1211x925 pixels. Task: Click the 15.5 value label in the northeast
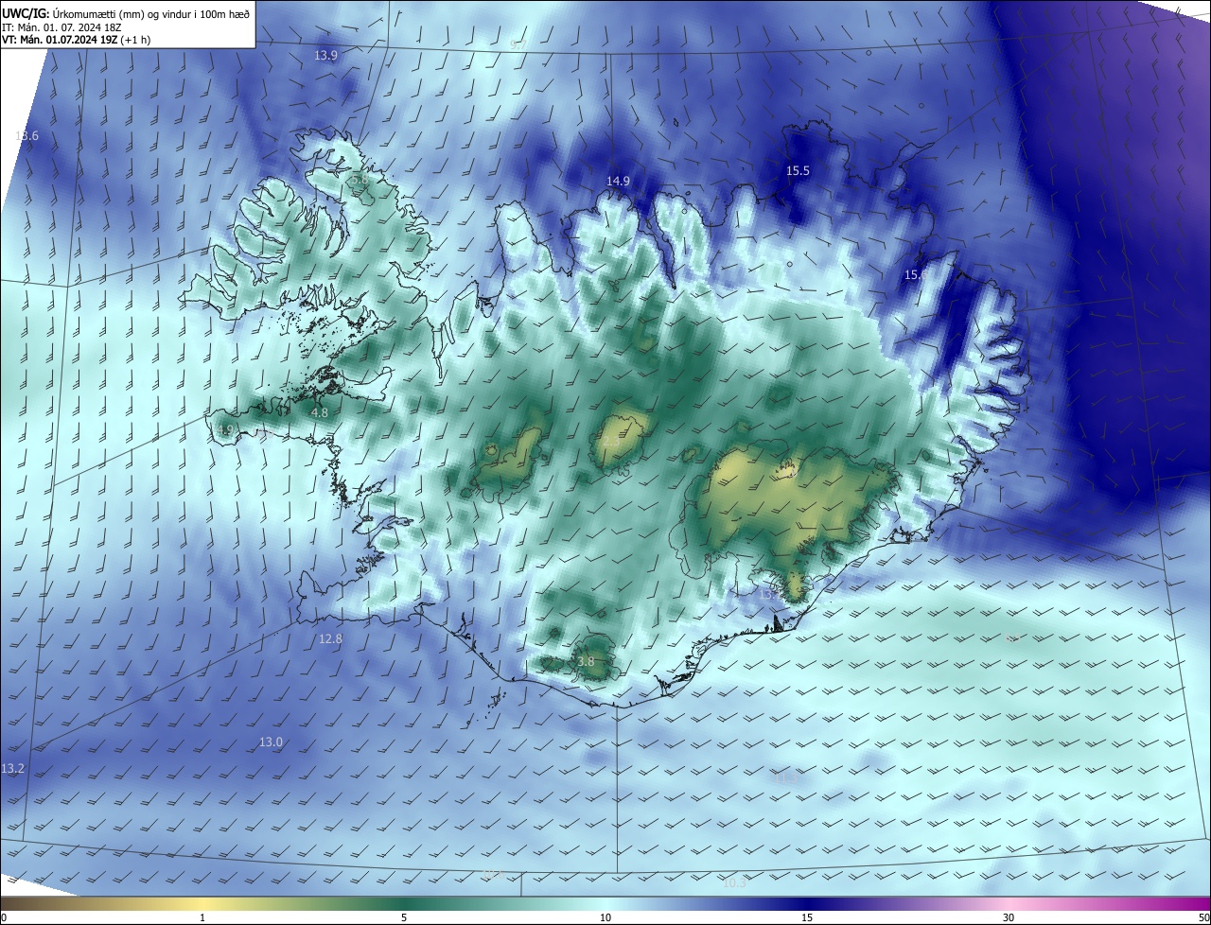point(798,170)
